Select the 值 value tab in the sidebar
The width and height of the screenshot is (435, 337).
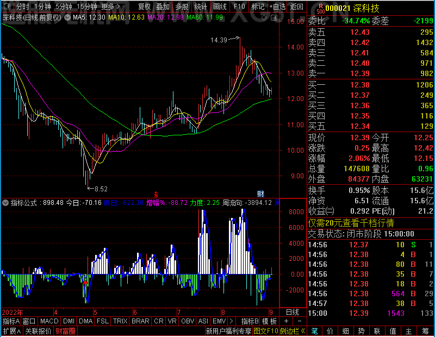393,331
